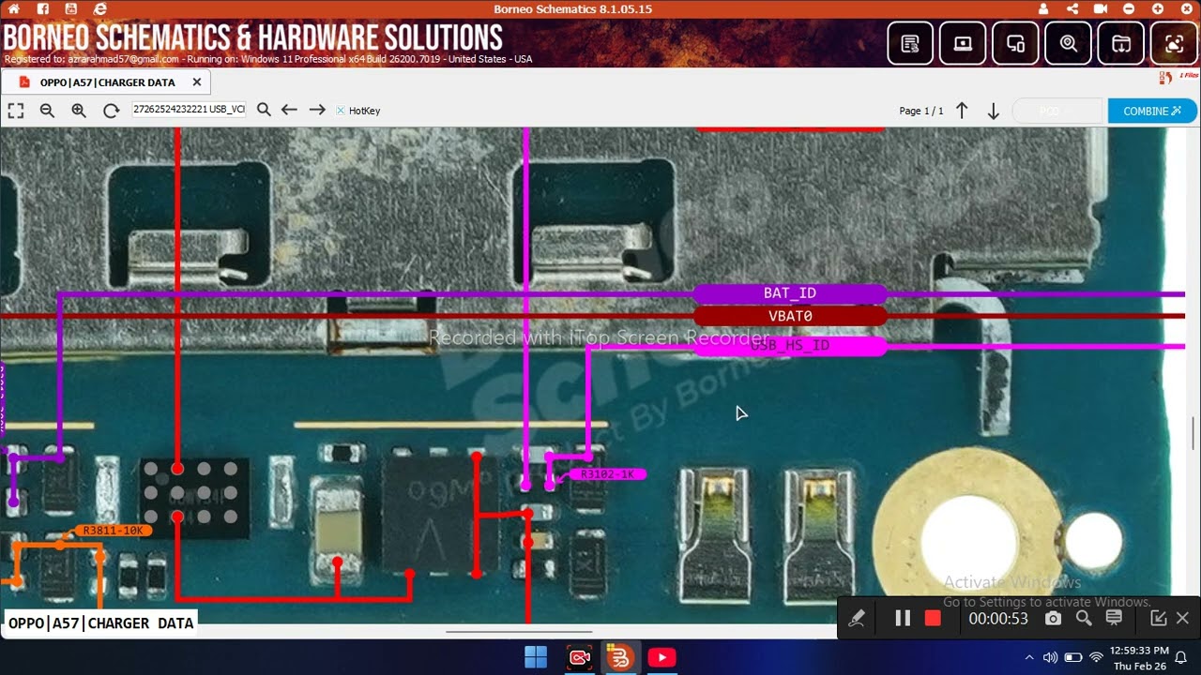
Task: Open the Windows Start menu
Action: pyautogui.click(x=536, y=657)
